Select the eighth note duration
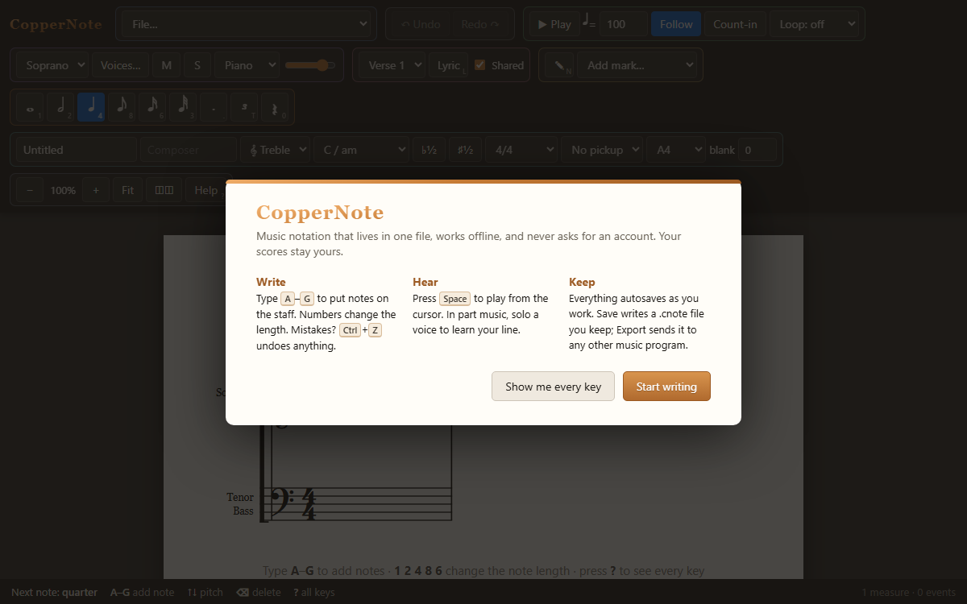Viewport: 967px width, 604px height. (x=122, y=106)
